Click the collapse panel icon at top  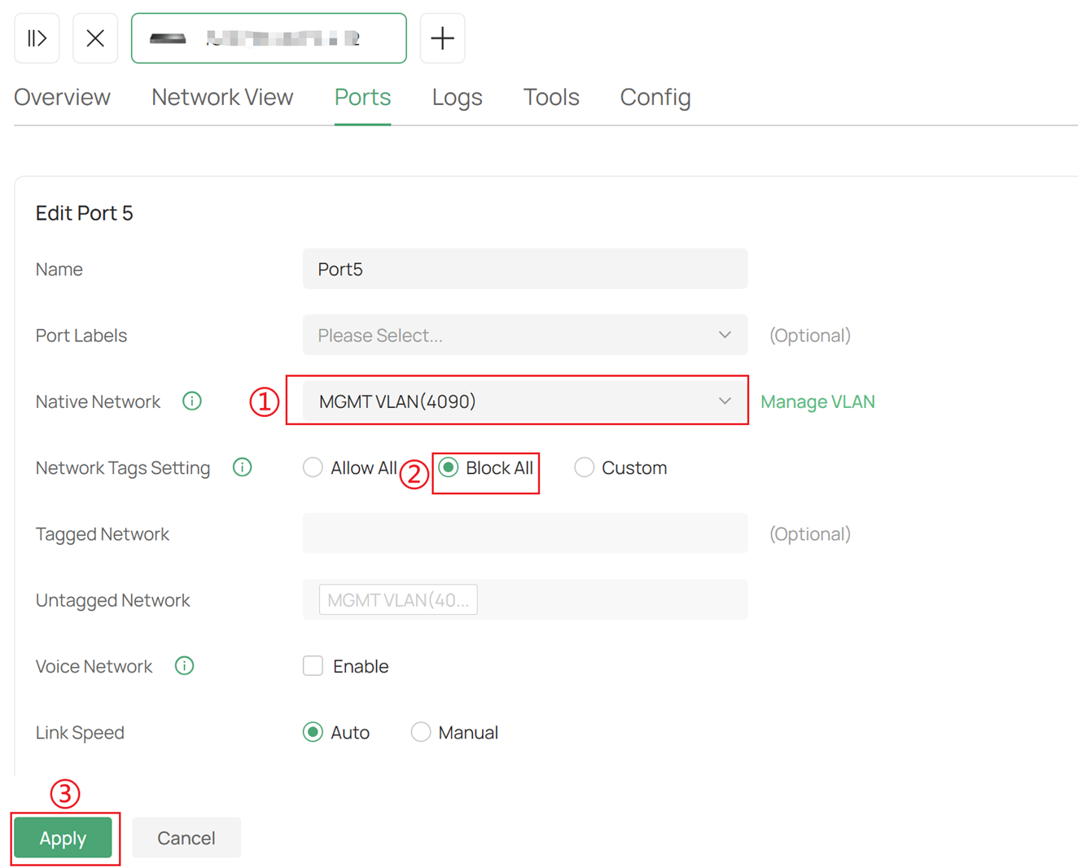click(37, 38)
